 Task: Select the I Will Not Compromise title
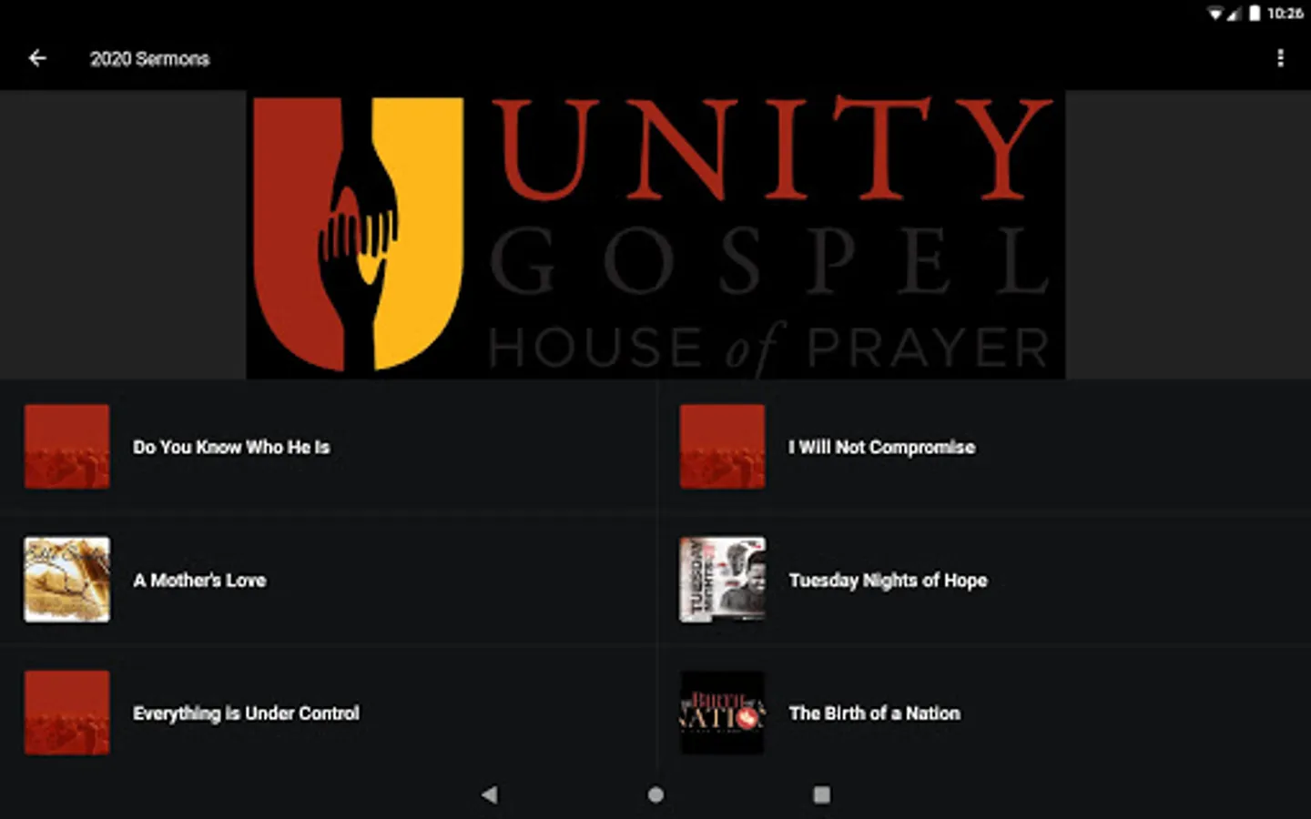click(882, 447)
